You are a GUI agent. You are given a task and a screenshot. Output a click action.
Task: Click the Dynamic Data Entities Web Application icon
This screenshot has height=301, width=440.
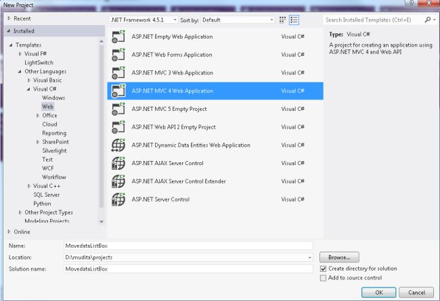point(118,145)
